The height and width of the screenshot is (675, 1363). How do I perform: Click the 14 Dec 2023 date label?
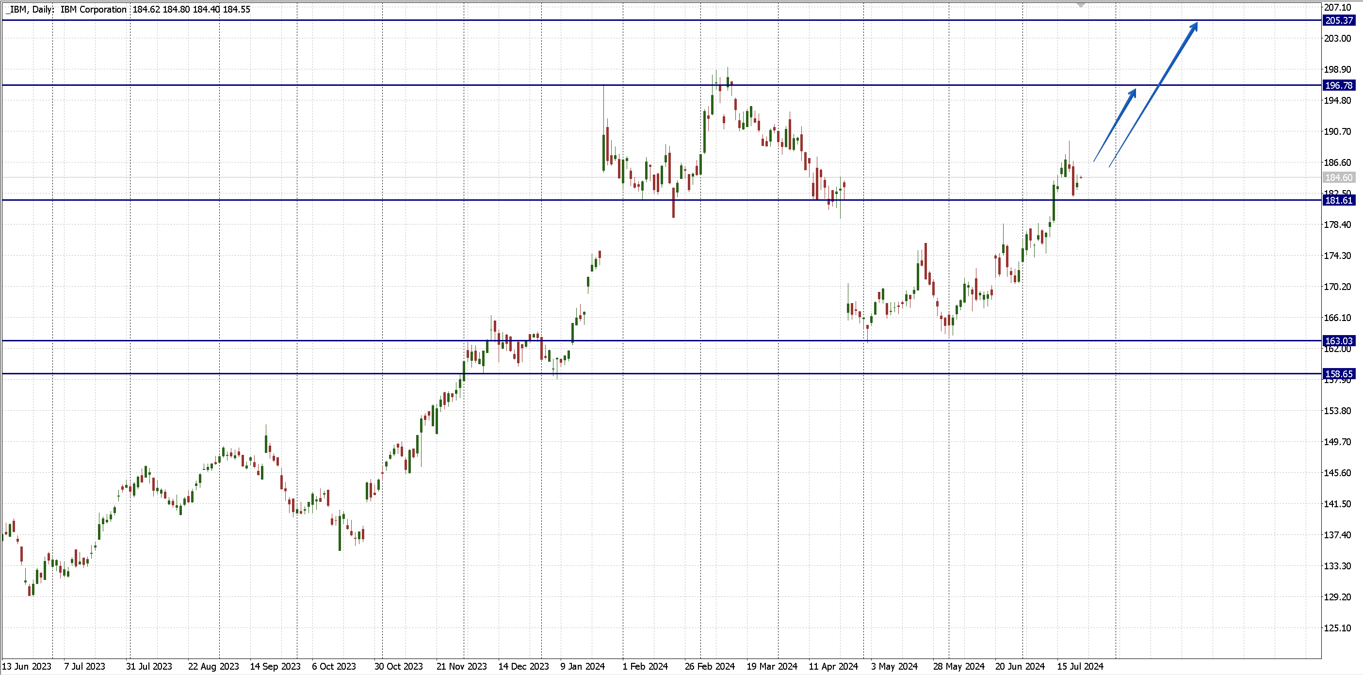coord(523,667)
